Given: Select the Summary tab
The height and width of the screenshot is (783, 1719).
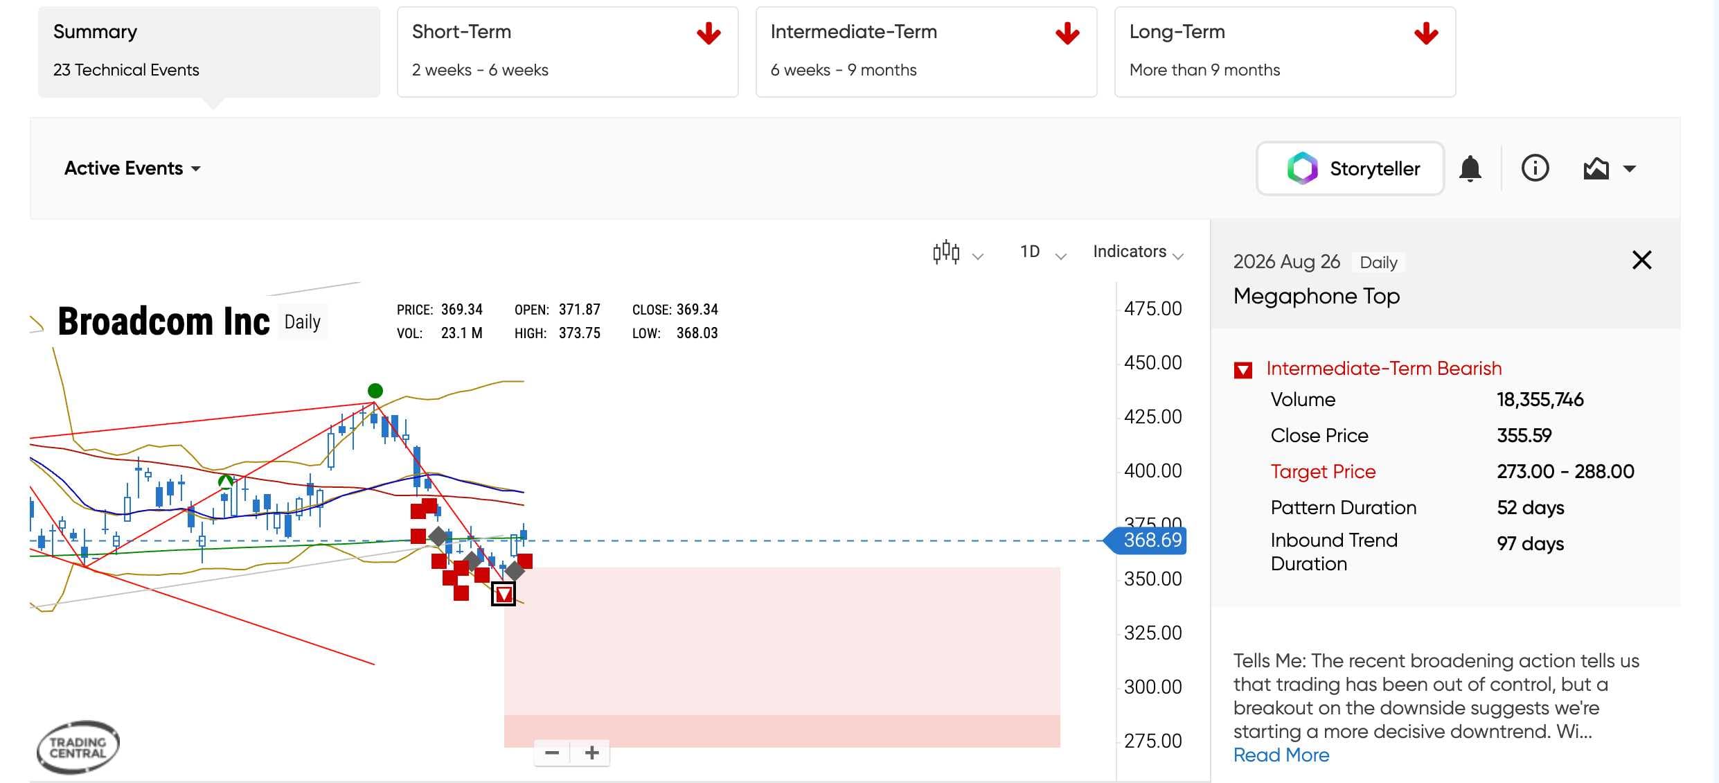Looking at the screenshot, I should (x=208, y=52).
